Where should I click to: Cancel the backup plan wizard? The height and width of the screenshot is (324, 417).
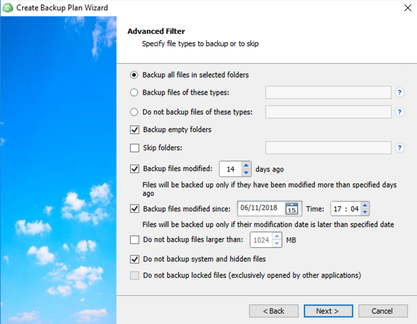(383, 311)
